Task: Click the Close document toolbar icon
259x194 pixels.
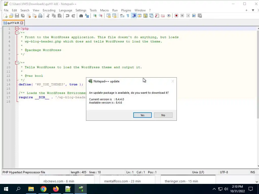Action: (29, 16)
